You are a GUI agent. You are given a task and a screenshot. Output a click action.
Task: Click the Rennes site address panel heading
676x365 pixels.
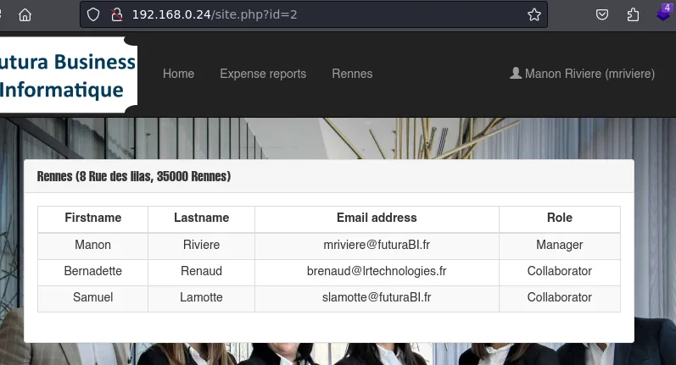134,176
